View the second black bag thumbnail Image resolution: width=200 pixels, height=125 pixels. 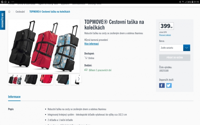(62, 79)
